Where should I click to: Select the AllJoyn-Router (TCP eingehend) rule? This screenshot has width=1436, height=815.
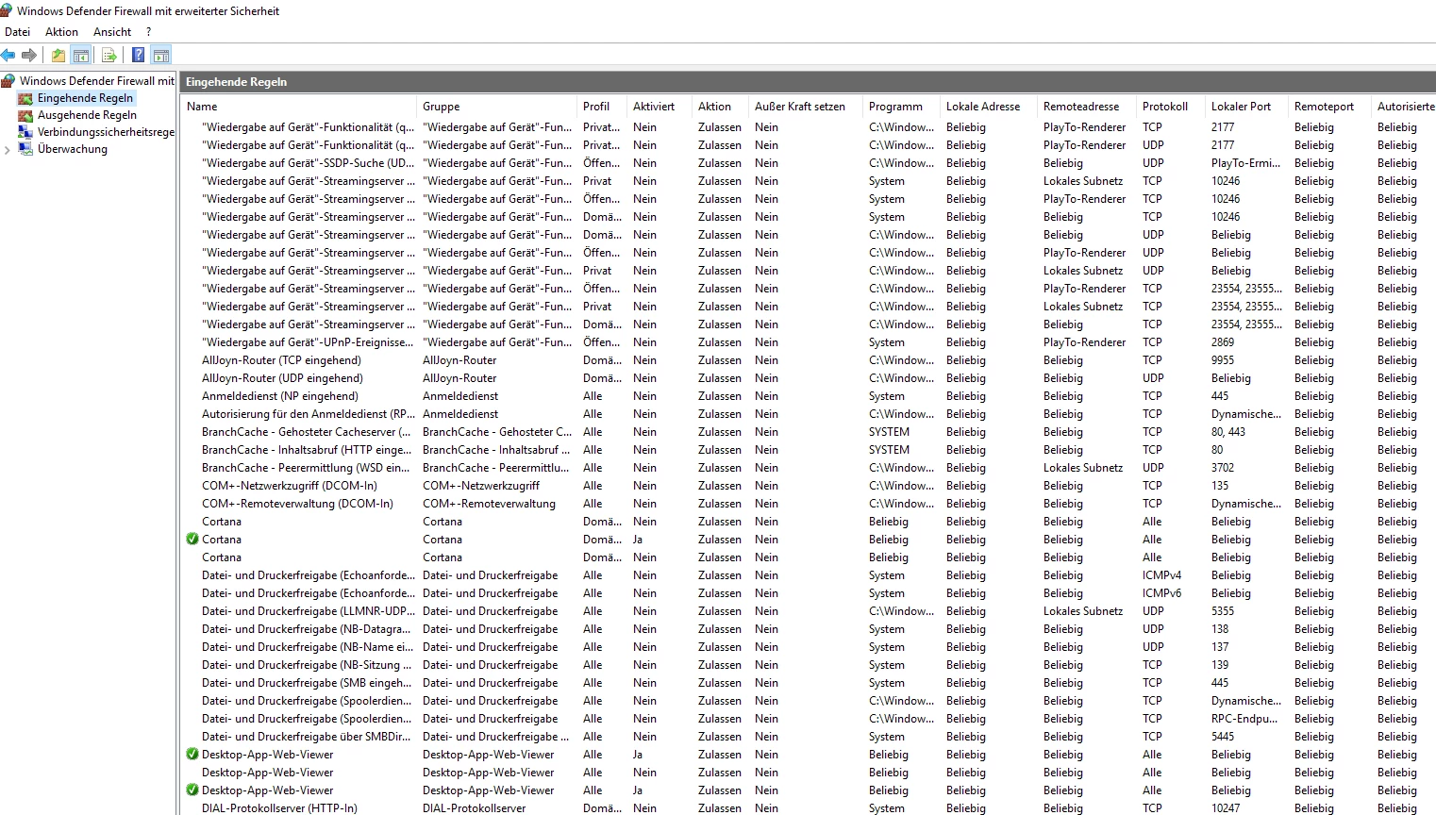pyautogui.click(x=281, y=360)
